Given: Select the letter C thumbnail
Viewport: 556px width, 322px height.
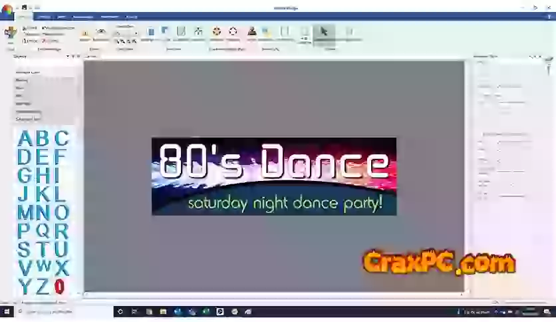Looking at the screenshot, I should point(62,138).
